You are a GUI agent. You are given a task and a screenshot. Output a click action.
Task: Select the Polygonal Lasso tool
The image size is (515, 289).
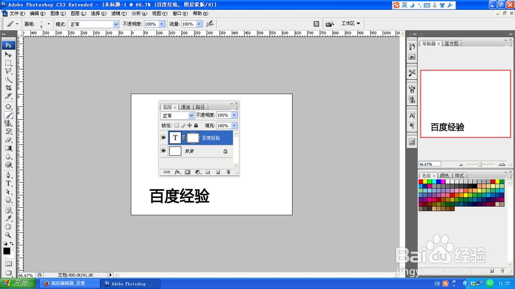pos(8,71)
